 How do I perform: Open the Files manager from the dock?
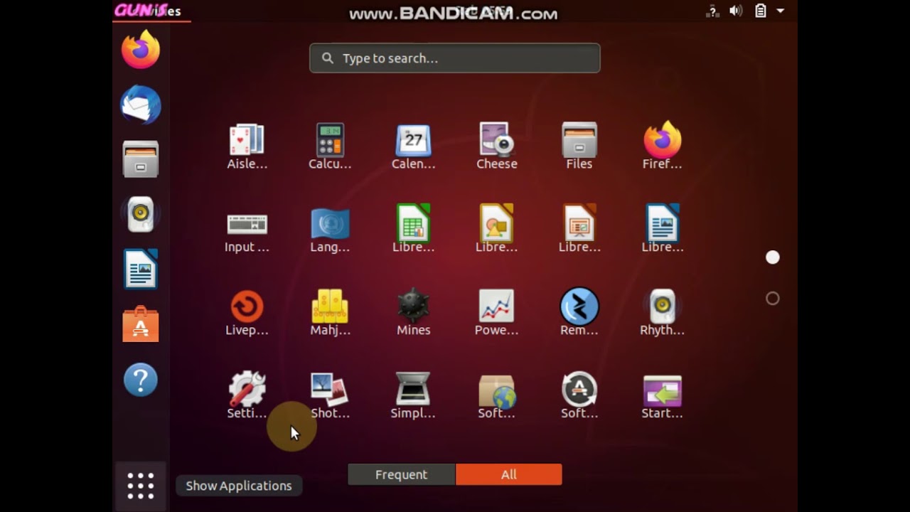point(141,159)
